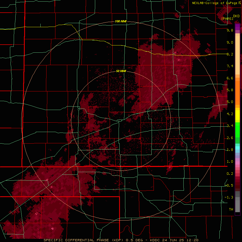Click the pink band beside the 1.0 value

(x=237, y=163)
